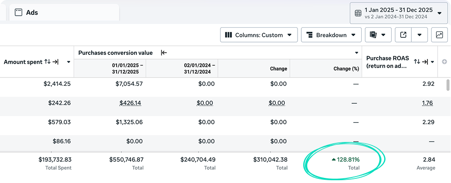Image resolution: width=451 pixels, height=183 pixels.
Task: Click the table vertical scrollbar
Action: pos(448,85)
